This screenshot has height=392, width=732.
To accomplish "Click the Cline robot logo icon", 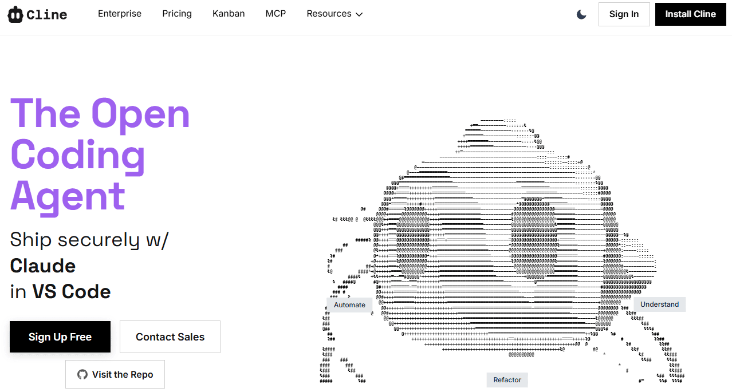I will [16, 14].
